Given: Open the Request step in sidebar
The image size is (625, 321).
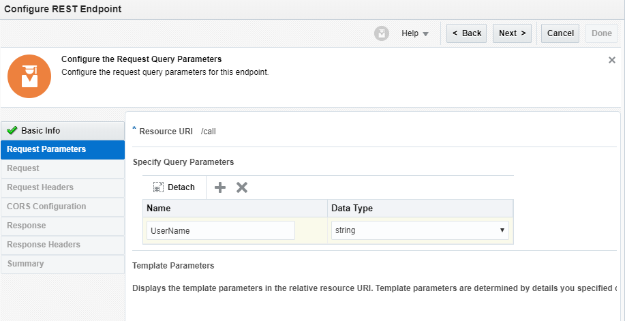Looking at the screenshot, I should coord(23,168).
